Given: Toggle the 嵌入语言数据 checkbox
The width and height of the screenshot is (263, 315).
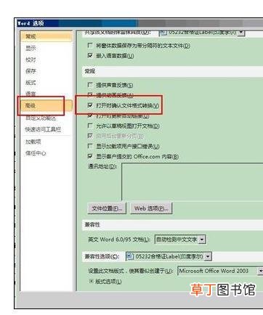Looking at the screenshot, I should coord(90,56).
